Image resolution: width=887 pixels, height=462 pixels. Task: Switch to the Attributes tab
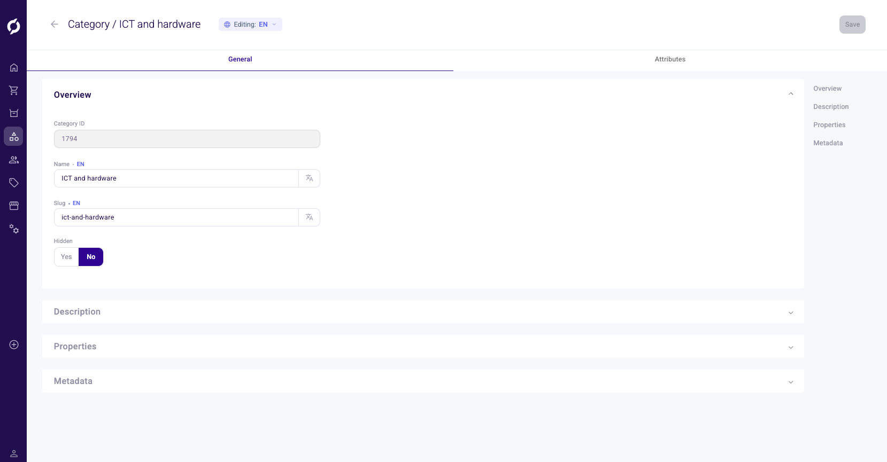(x=670, y=59)
